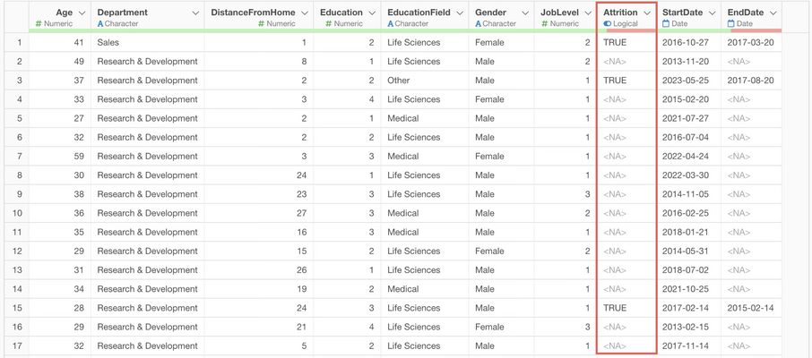Select the JobLevel column header name
This screenshot has width=812, height=358.
tap(559, 13)
